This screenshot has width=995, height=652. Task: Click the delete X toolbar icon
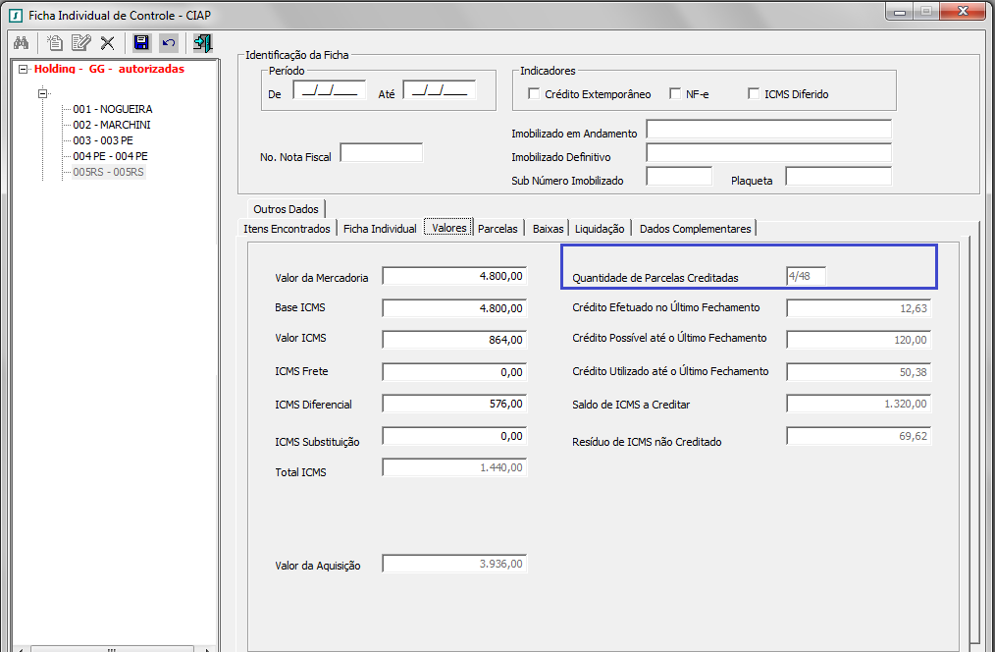108,43
